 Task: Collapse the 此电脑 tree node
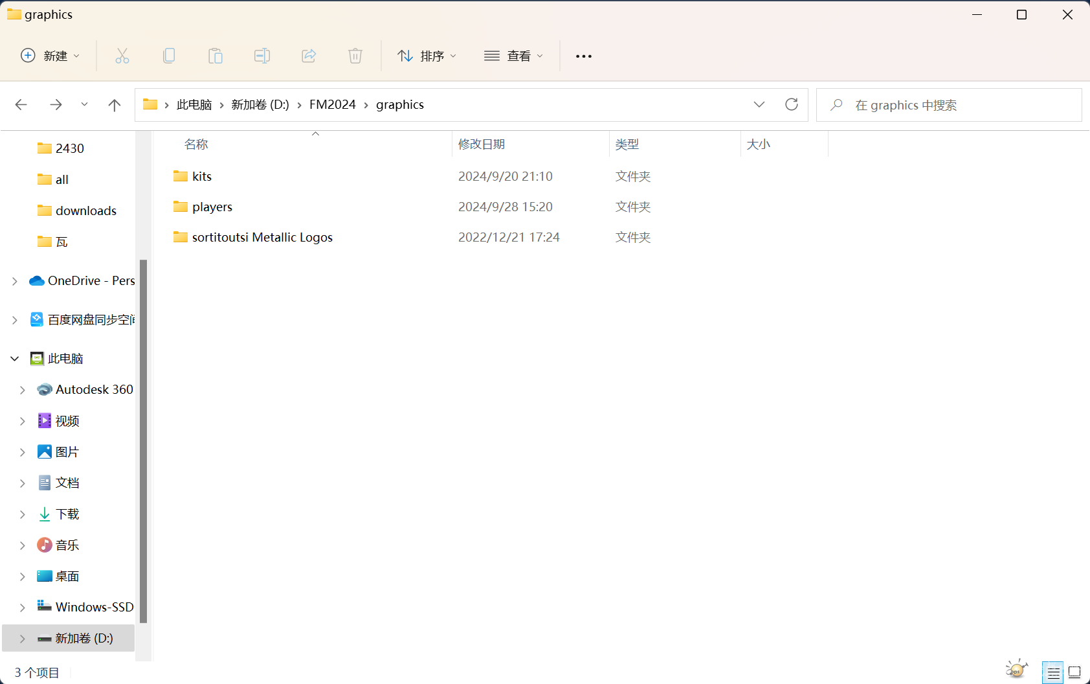15,358
